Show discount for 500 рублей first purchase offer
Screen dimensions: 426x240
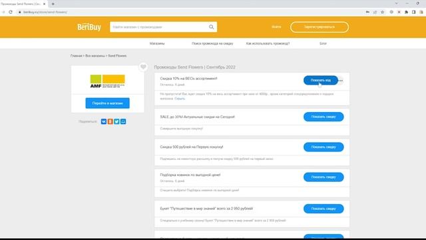pyautogui.click(x=323, y=147)
